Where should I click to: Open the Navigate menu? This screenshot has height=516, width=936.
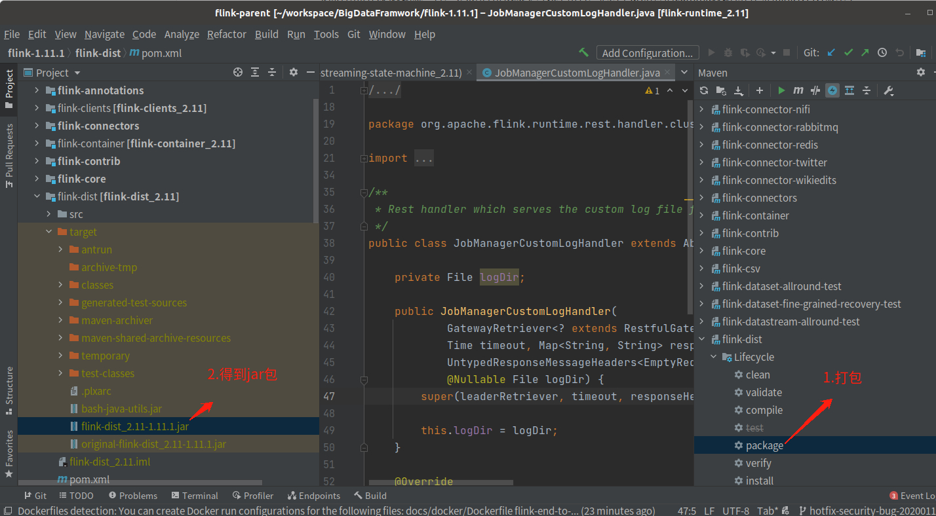pyautogui.click(x=104, y=34)
